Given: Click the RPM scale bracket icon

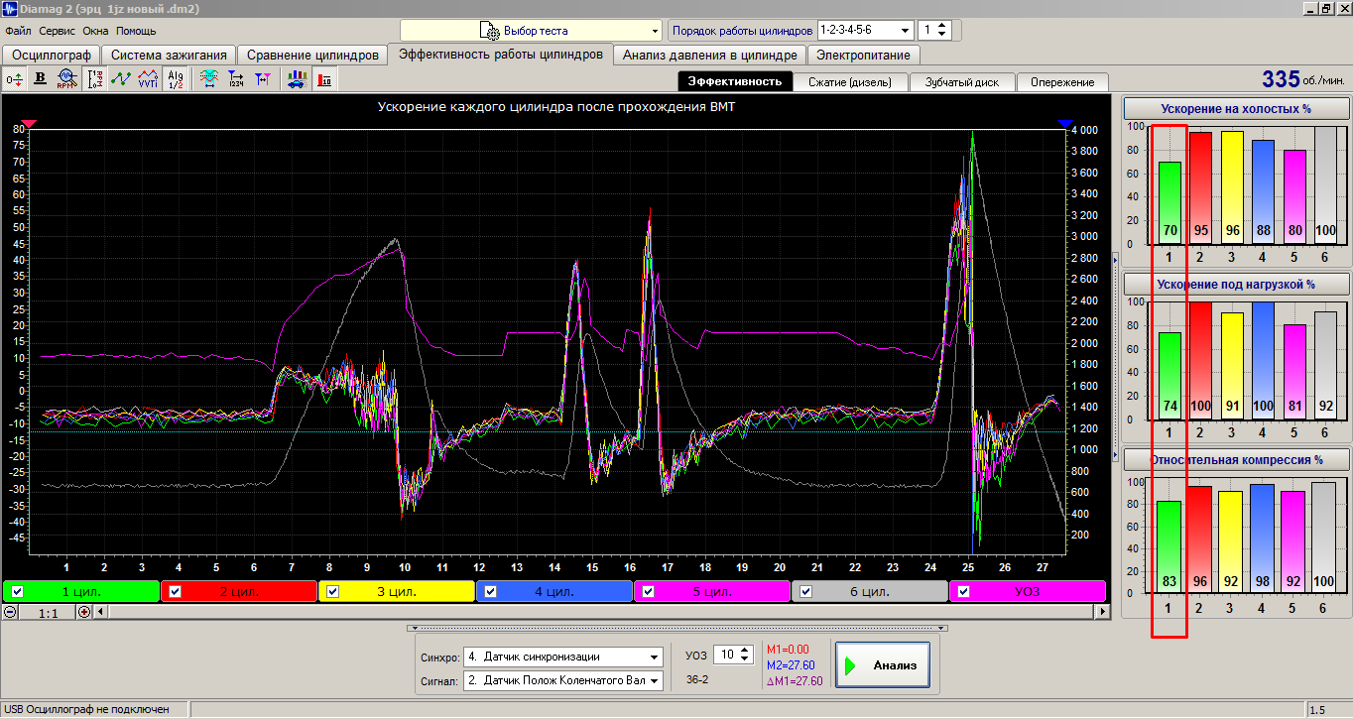Looking at the screenshot, I should [96, 79].
